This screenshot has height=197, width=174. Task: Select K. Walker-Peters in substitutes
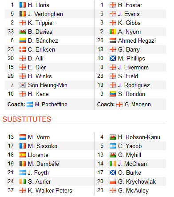(50, 190)
